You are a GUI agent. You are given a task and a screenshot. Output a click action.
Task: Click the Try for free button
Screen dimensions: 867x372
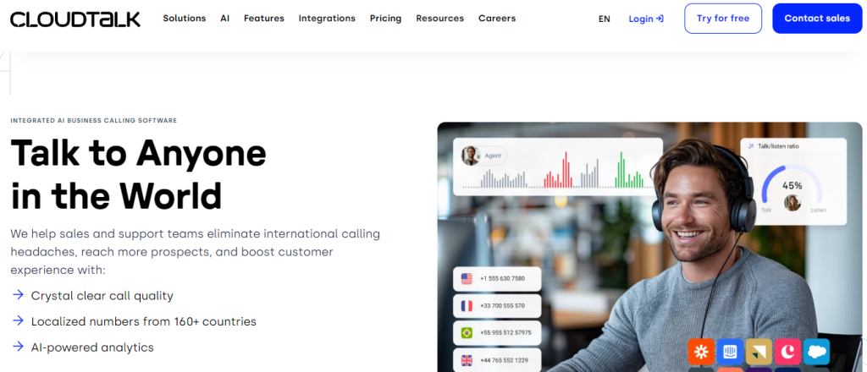(x=722, y=19)
